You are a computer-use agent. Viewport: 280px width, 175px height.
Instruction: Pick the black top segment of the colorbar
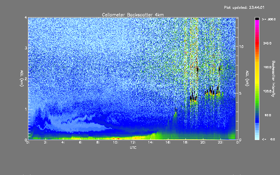[x=257, y=19]
